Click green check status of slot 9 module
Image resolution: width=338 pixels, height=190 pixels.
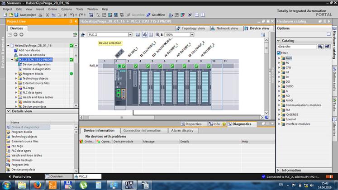coord(209,66)
